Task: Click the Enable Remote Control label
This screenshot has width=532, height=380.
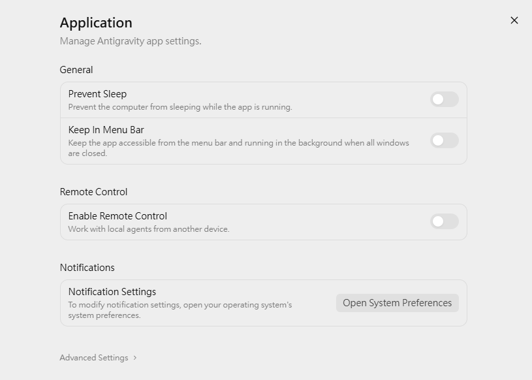Action: coord(117,215)
